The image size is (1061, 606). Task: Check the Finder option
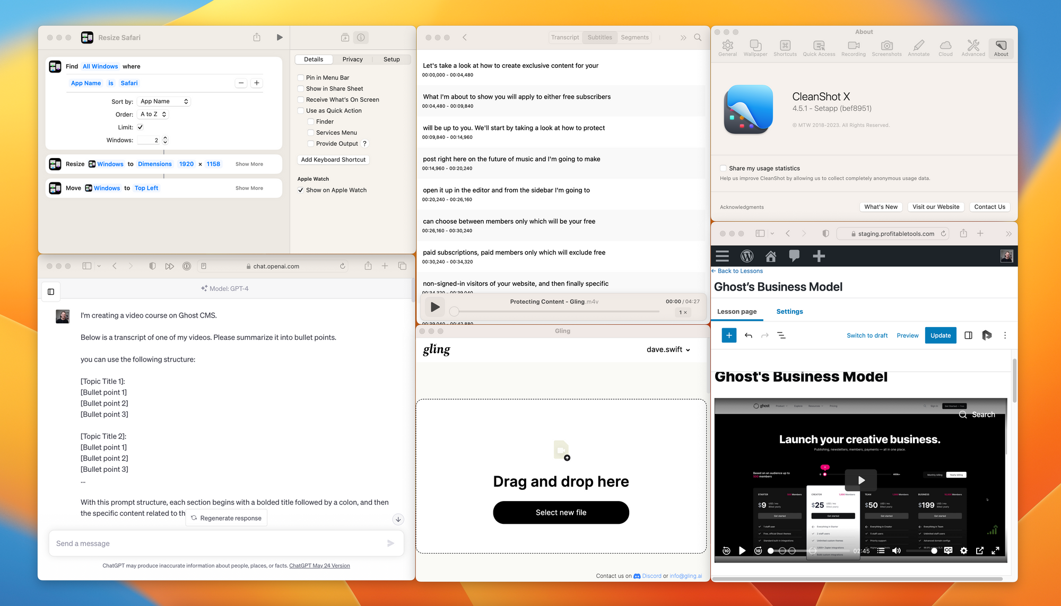coord(311,121)
